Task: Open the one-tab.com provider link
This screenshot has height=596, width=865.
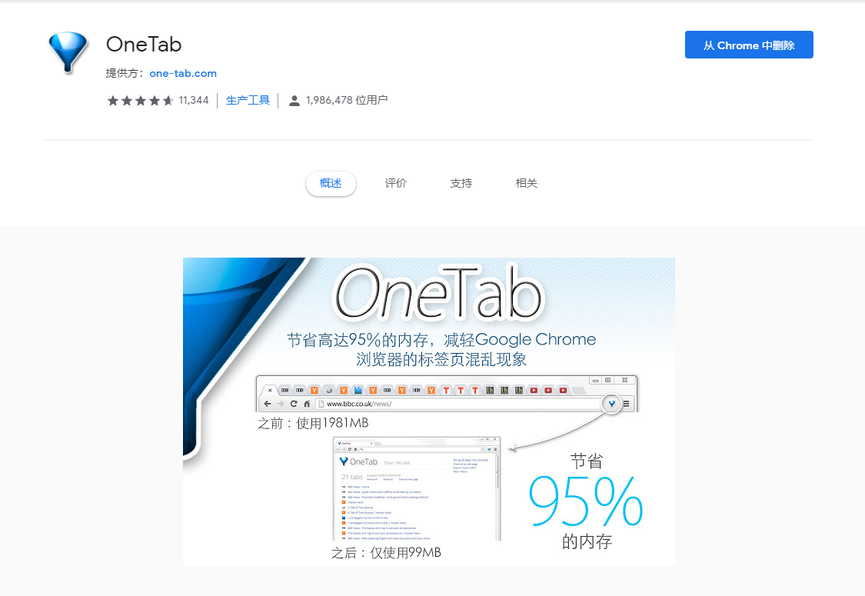Action: click(182, 73)
